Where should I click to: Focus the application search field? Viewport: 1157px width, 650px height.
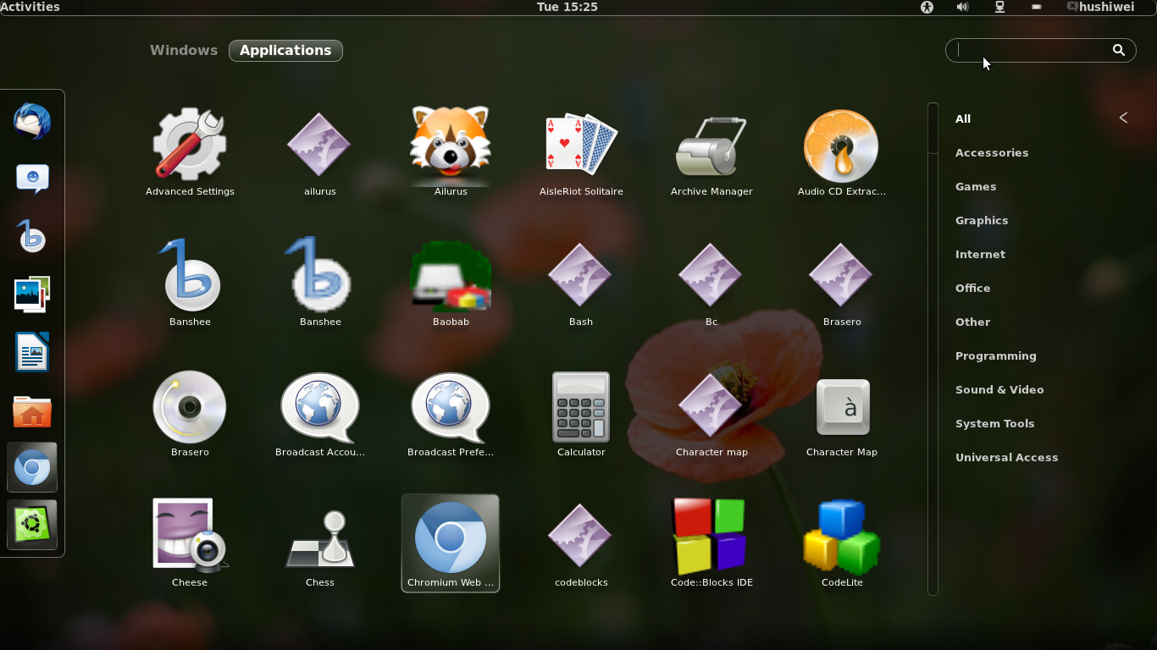click(x=1040, y=50)
